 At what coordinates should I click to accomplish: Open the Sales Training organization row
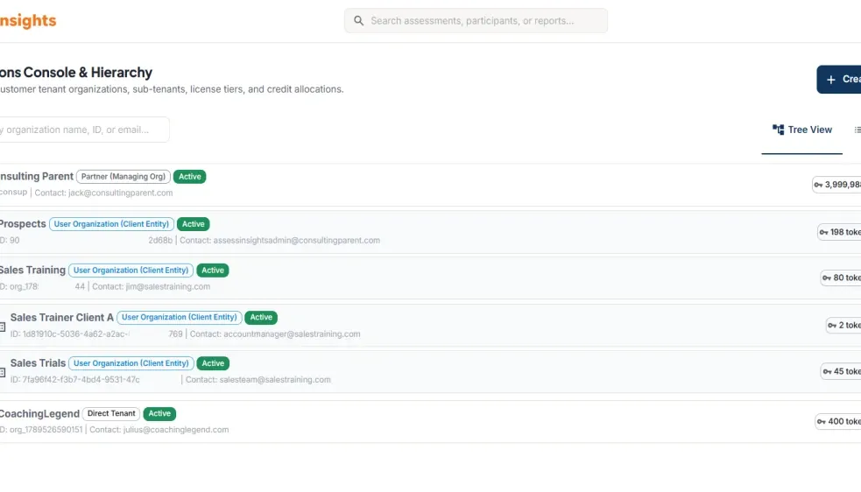pos(431,278)
